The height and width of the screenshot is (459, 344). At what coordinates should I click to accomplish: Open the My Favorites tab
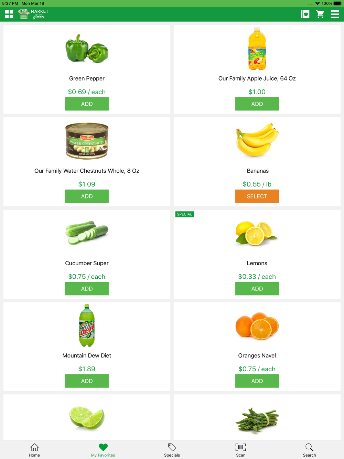[103, 450]
